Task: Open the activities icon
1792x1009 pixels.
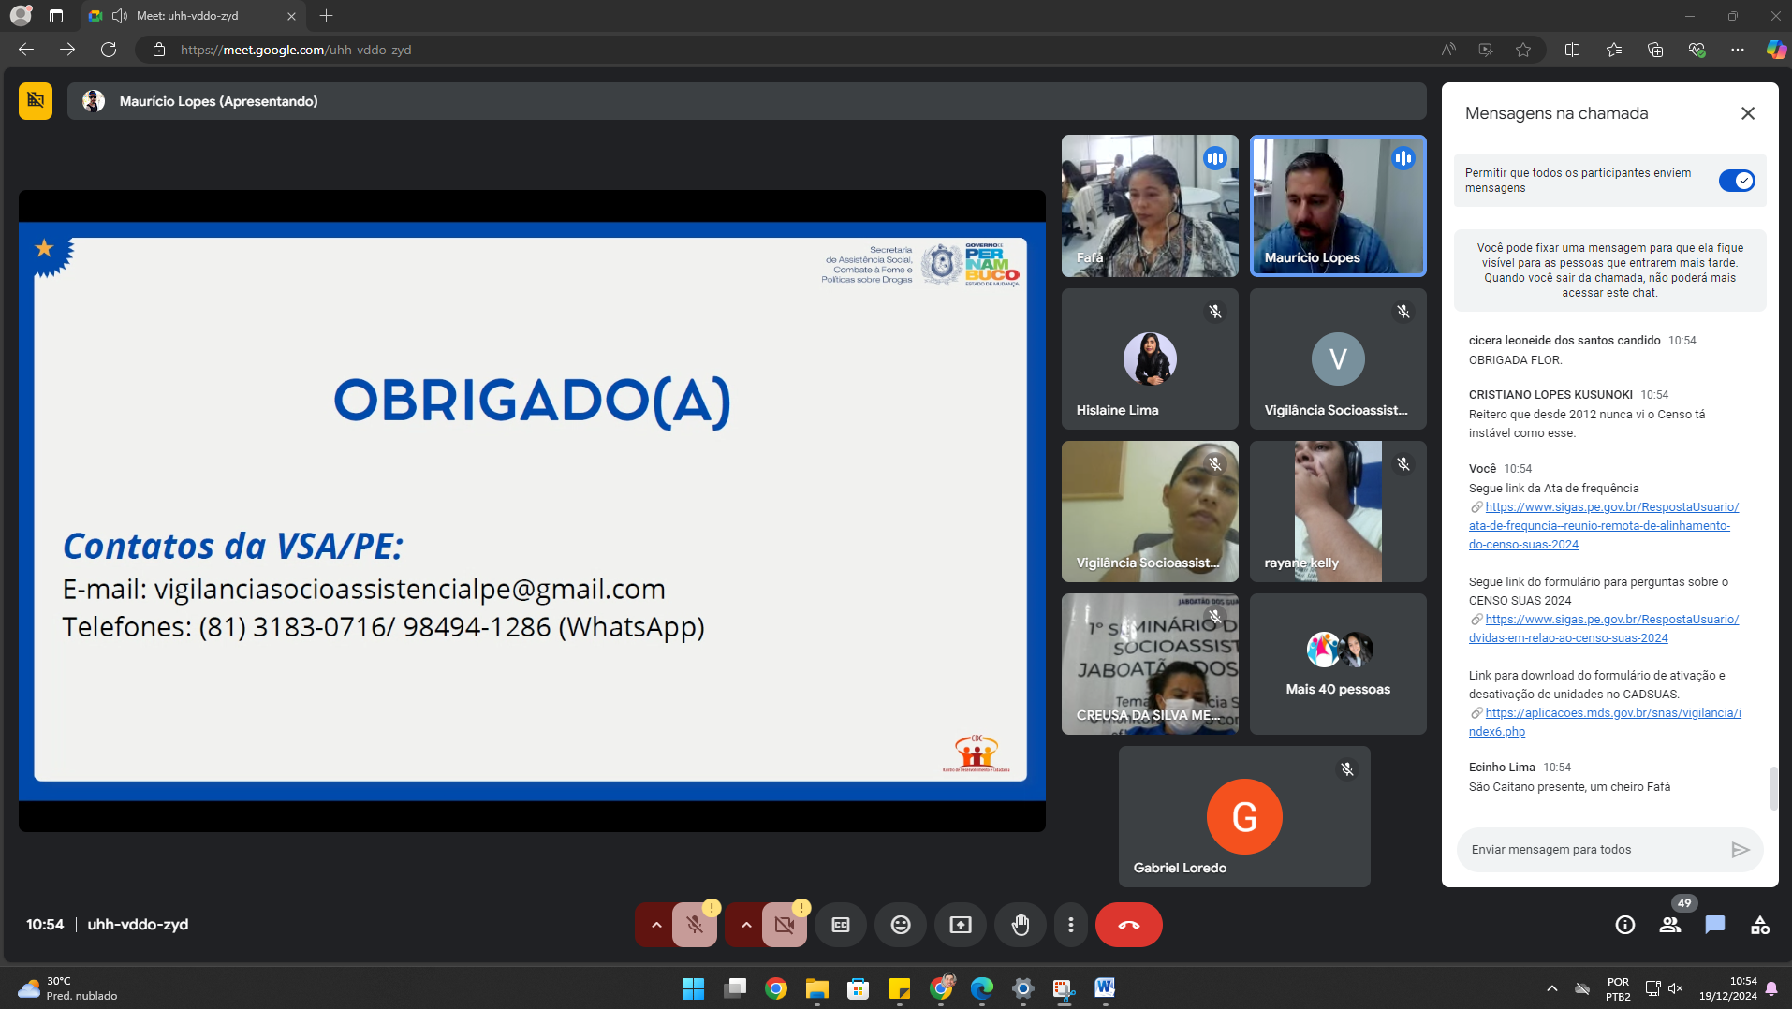Action: 1759,925
